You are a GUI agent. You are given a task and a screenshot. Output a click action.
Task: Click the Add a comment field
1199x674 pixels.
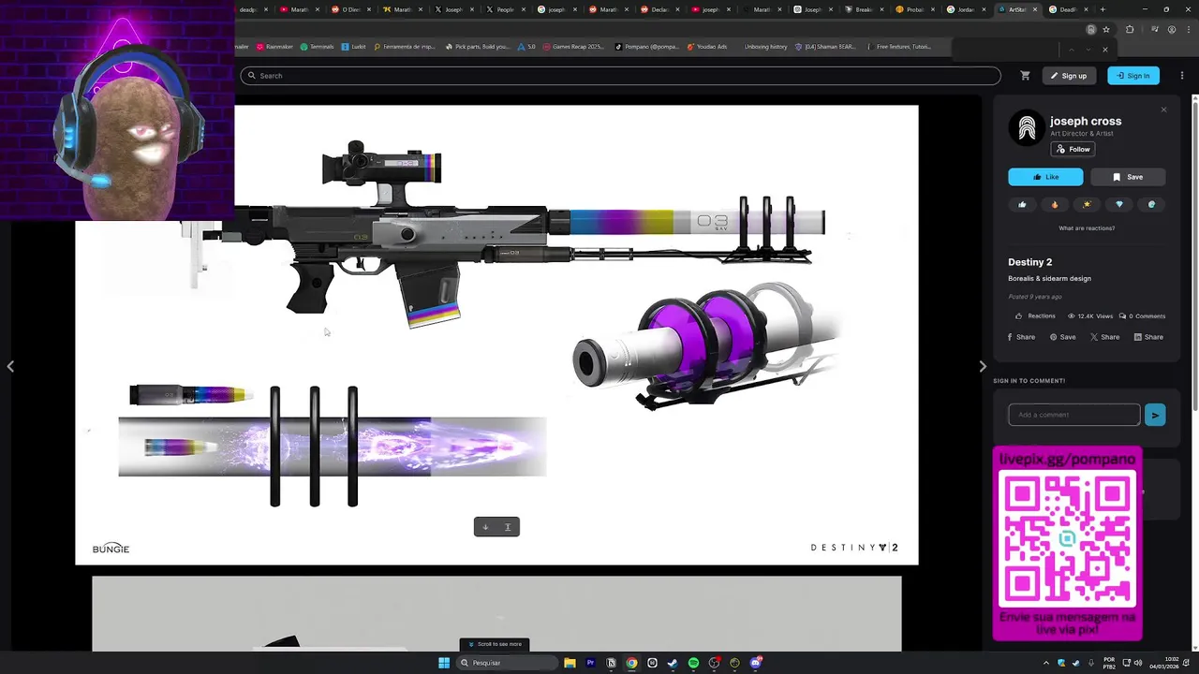1074,415
